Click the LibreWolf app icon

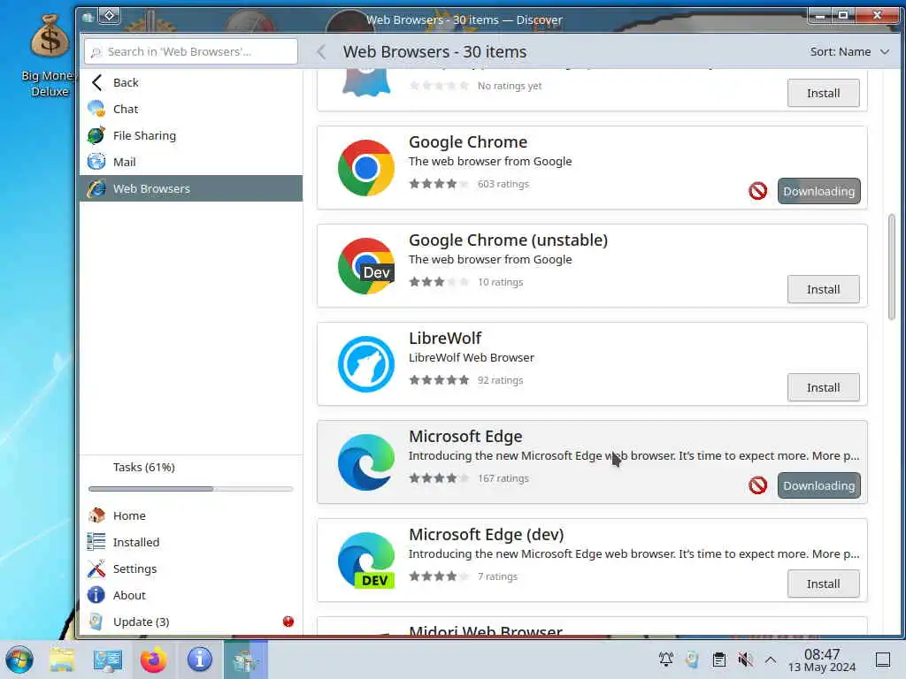click(366, 364)
